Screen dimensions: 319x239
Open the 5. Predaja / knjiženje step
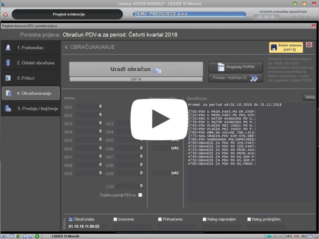click(31, 109)
